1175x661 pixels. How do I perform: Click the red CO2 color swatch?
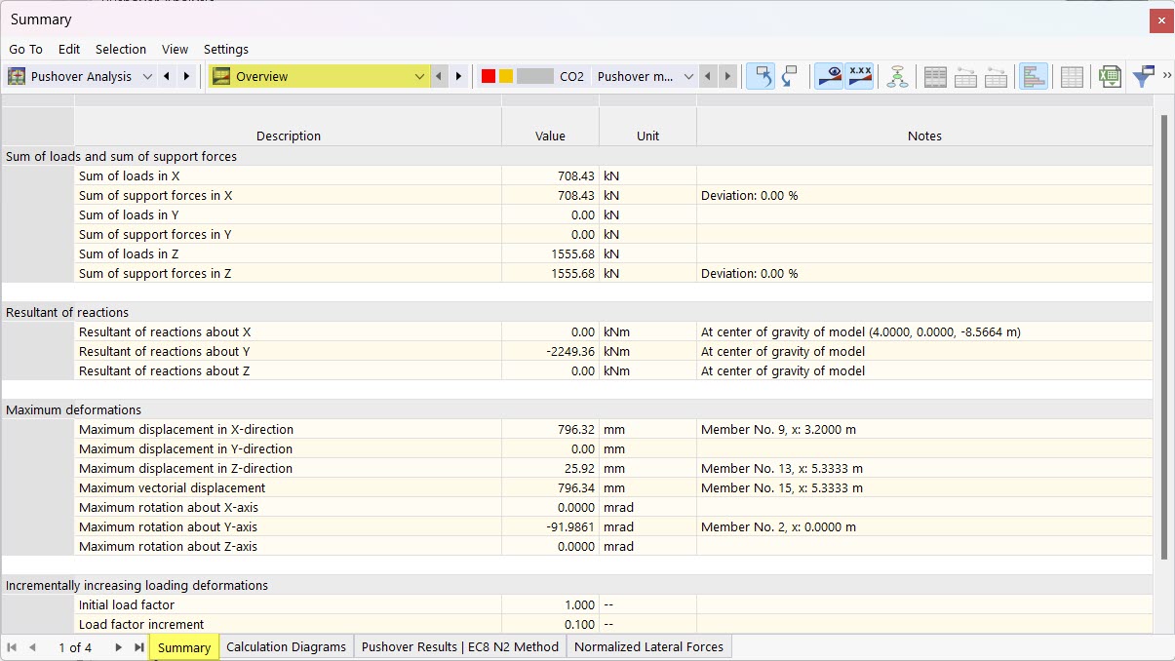point(490,76)
